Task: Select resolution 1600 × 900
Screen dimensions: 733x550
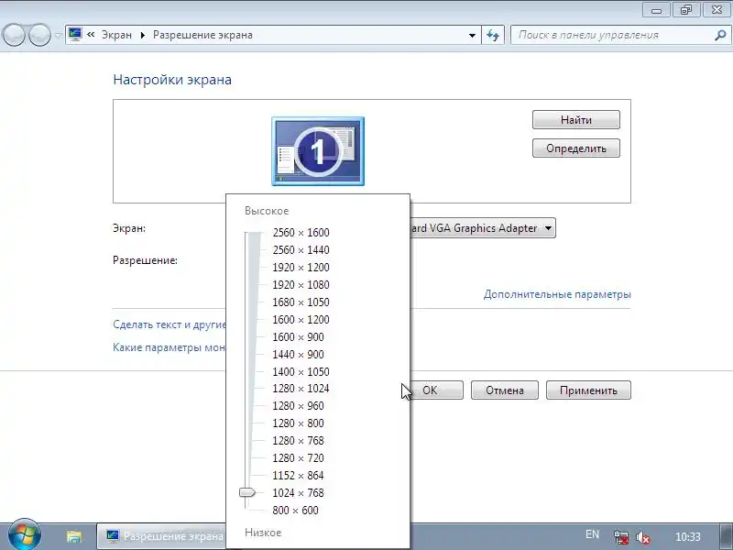Action: pyautogui.click(x=299, y=336)
